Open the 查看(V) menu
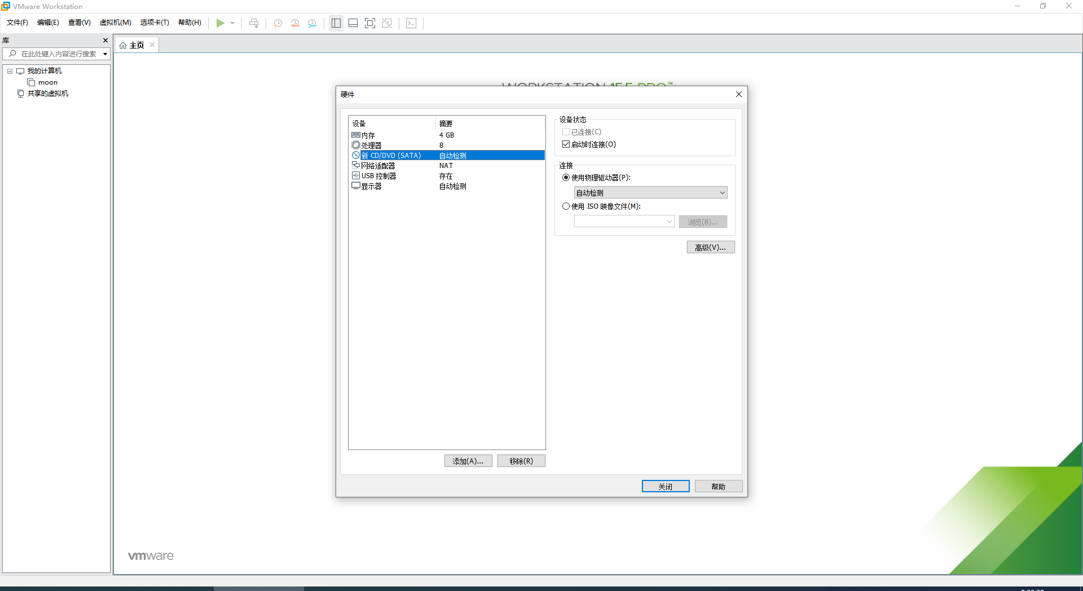This screenshot has height=591, width=1083. 80,23
